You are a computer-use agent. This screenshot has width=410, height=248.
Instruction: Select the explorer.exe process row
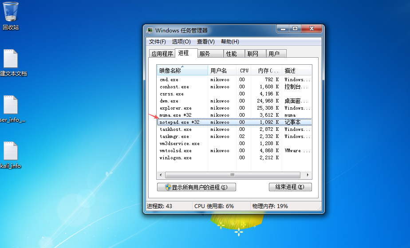click(x=234, y=108)
